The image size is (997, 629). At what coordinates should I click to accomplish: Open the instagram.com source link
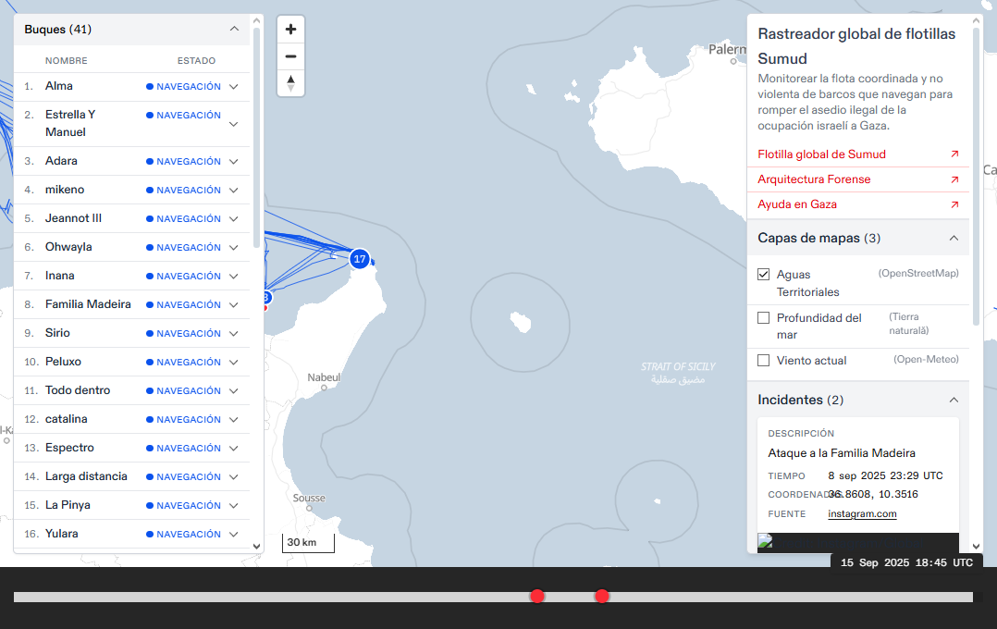click(862, 514)
